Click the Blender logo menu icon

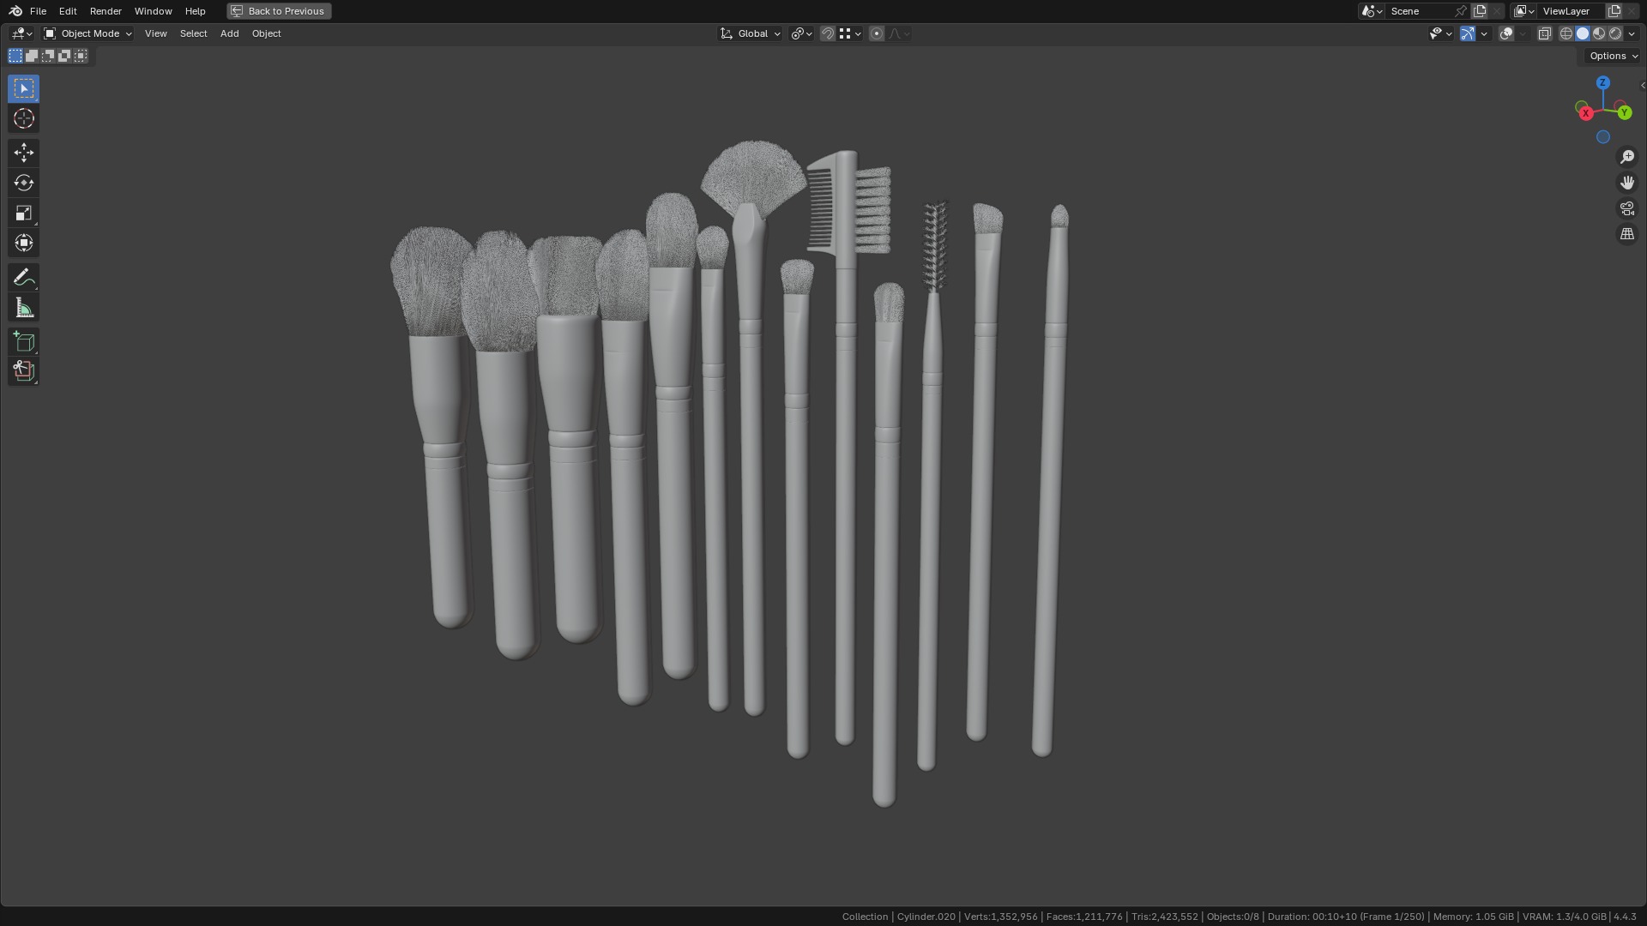pyautogui.click(x=15, y=11)
